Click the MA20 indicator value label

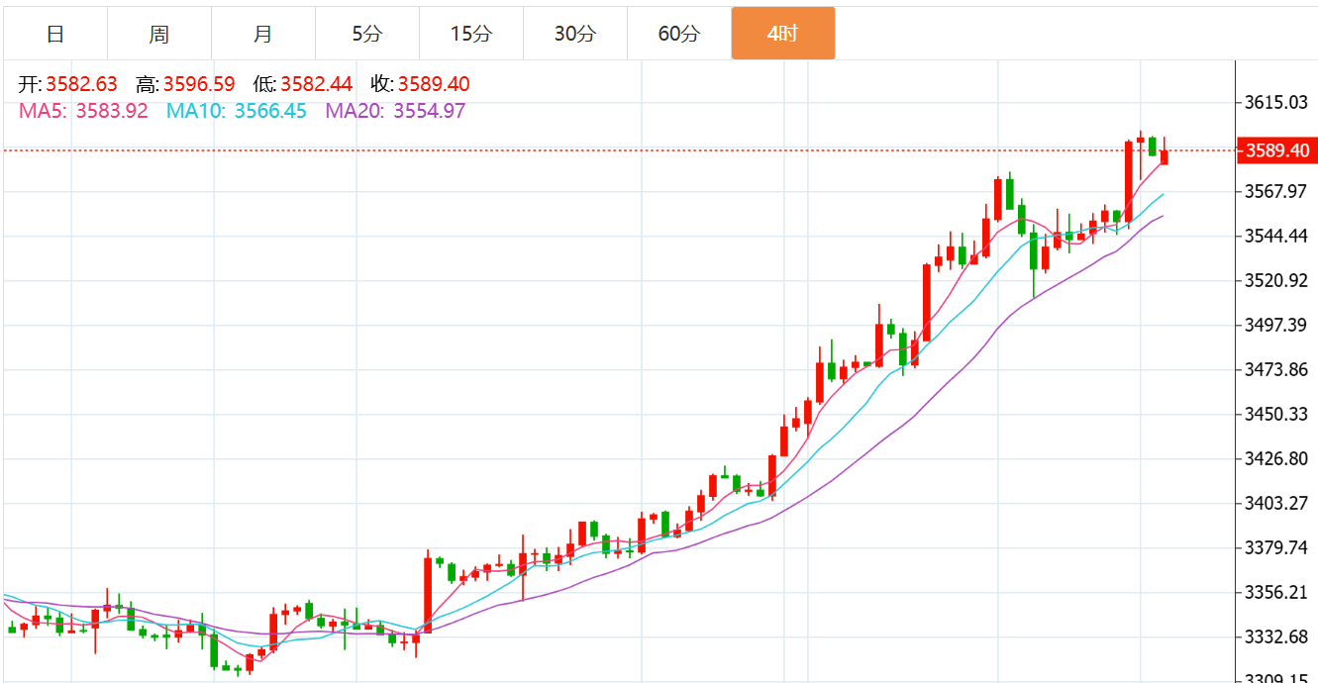click(x=395, y=111)
